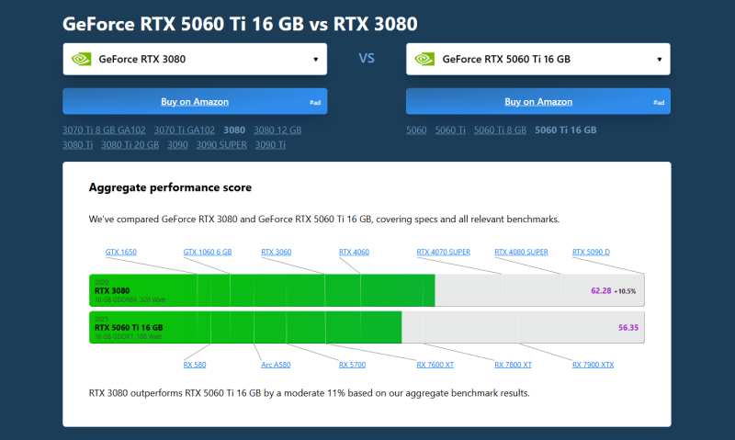This screenshot has width=735, height=440.
Task: Open the RTX 4080 SUPER marker link
Action: coord(521,252)
